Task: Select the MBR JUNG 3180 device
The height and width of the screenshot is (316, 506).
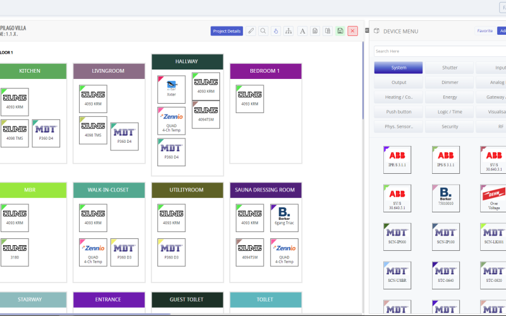Action: [15, 252]
